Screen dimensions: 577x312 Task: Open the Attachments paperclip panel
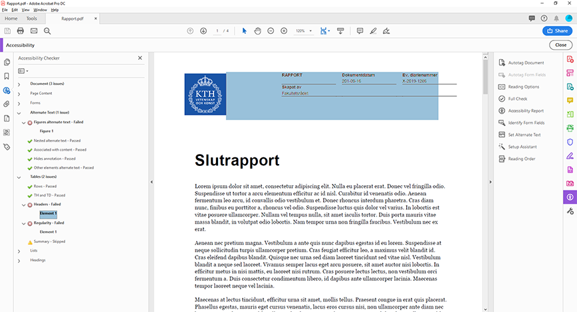7,104
